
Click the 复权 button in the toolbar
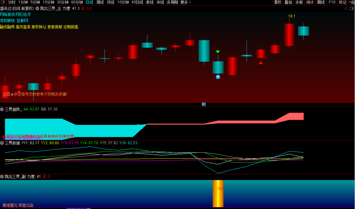278,2
